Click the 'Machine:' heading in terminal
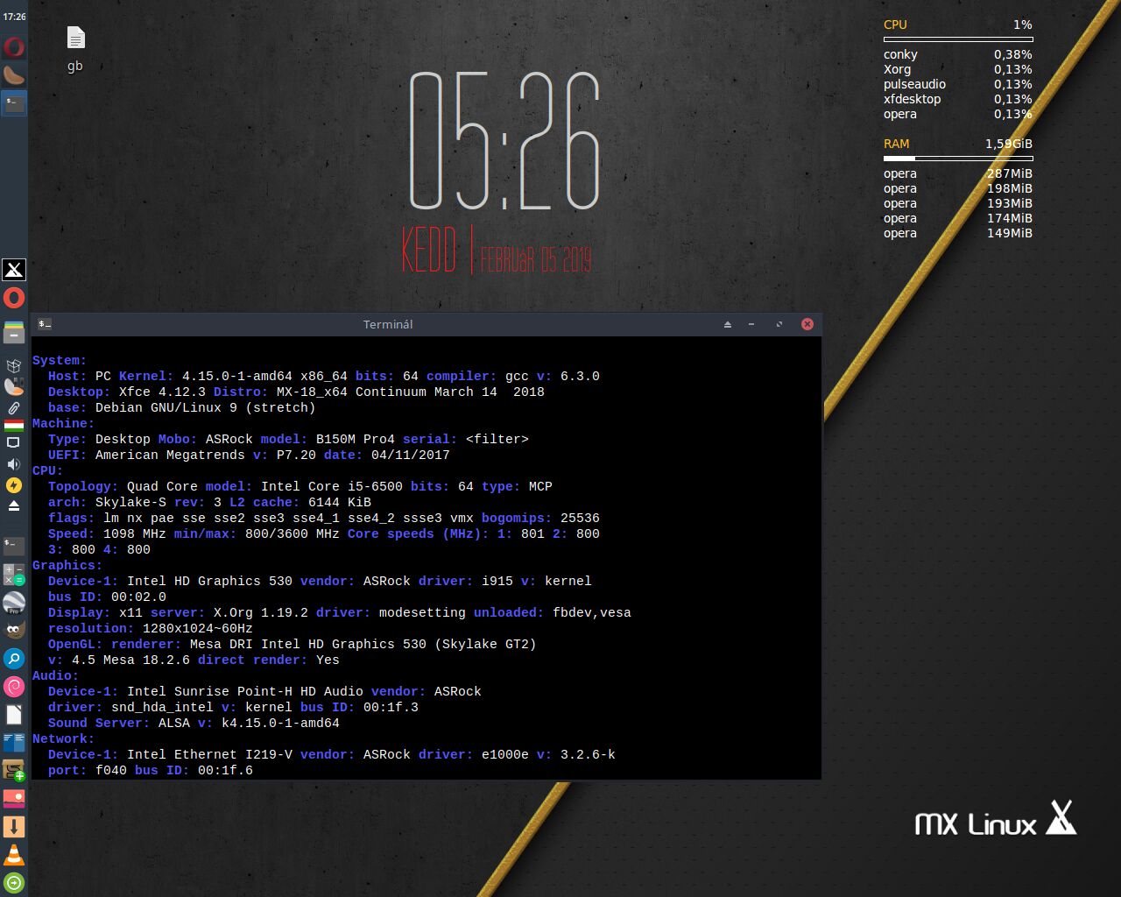The width and height of the screenshot is (1121, 897). (x=63, y=423)
